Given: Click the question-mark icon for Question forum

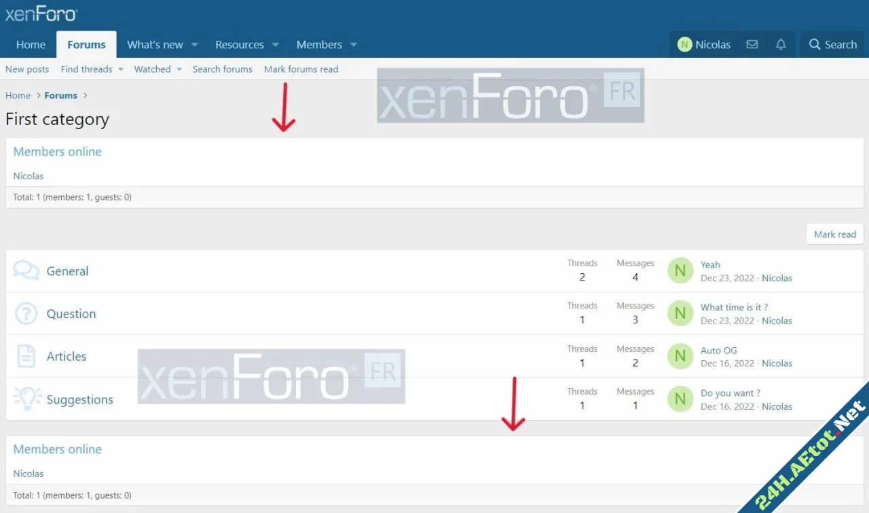Looking at the screenshot, I should (x=26, y=313).
